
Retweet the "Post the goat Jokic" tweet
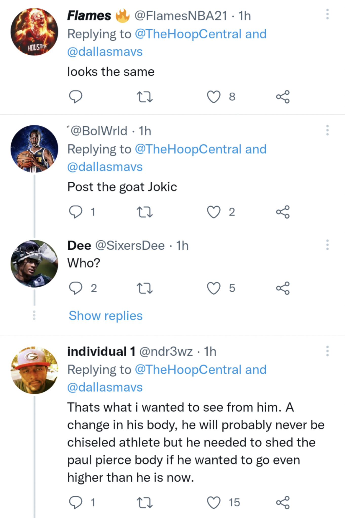click(x=144, y=212)
